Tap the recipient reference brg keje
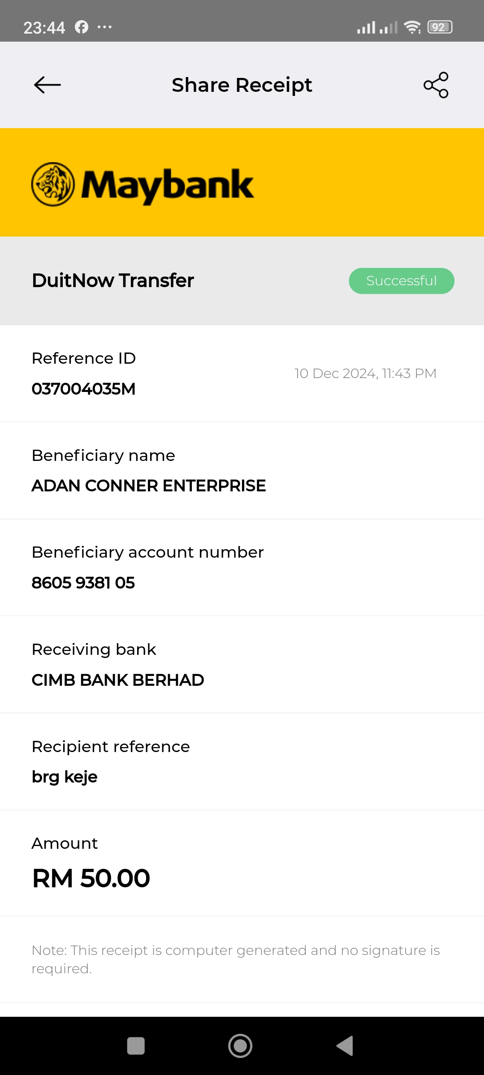 (65, 777)
